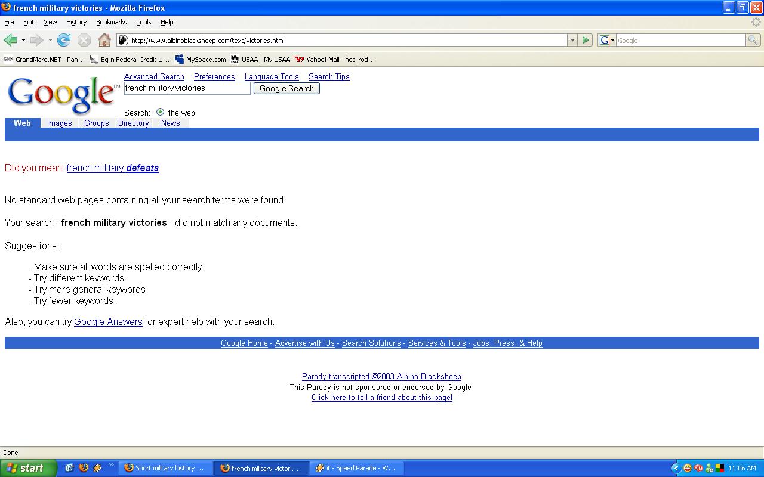
Task: Click the colored flag tray icon
Action: point(719,468)
